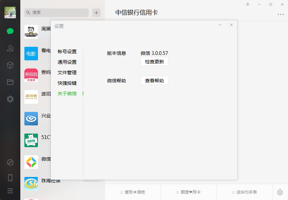Viewport: 288px width, 200px height.
Task: Maximize the main WeChat window
Action: [271, 4]
